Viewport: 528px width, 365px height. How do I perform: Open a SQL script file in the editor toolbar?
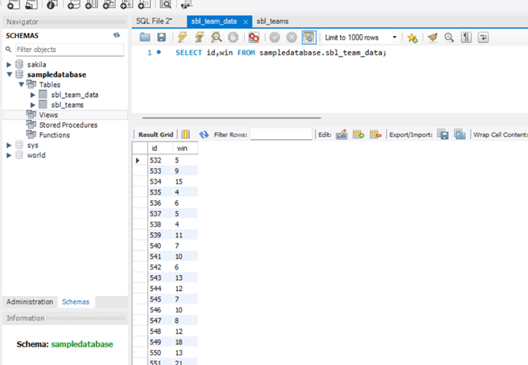145,37
